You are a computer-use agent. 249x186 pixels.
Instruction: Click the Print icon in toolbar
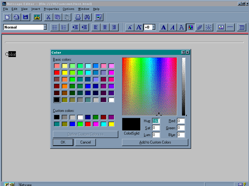[x=78, y=17]
